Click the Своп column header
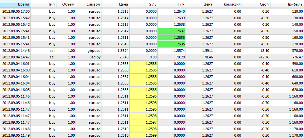Image resolution: width=304 pixels, height=138 pixels. (256, 4)
